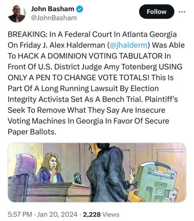The width and height of the screenshot is (194, 221).
Task: Open the @jhalderm mention link
Action: tap(128, 45)
